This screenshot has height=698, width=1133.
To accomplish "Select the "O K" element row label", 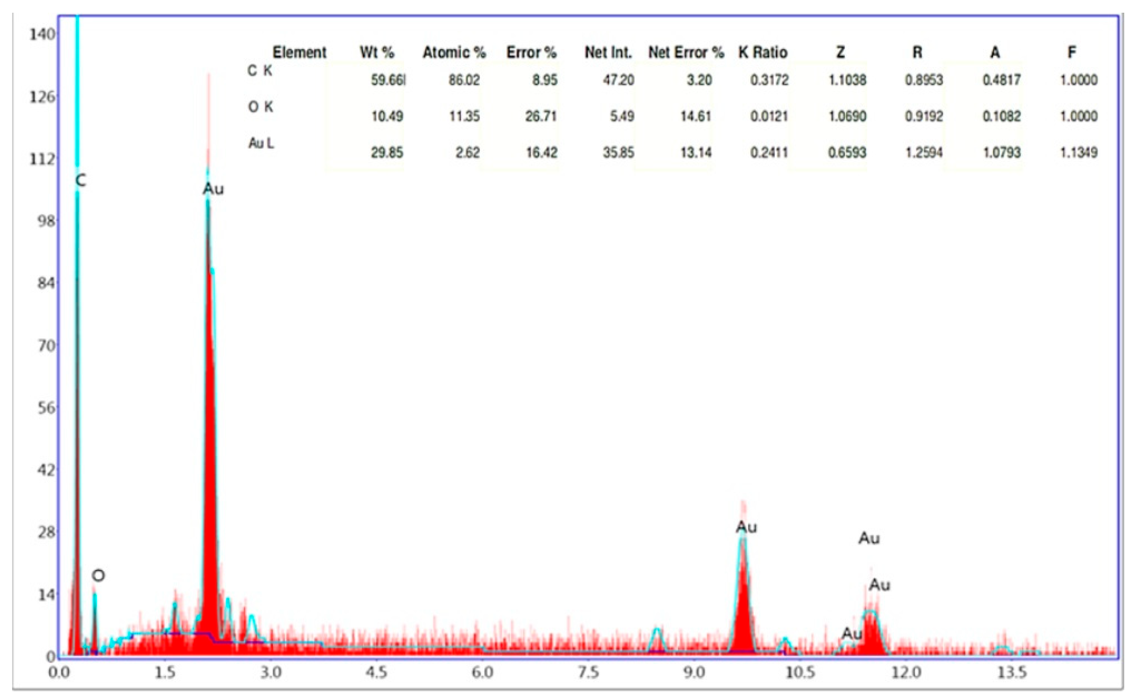I will tap(261, 107).
